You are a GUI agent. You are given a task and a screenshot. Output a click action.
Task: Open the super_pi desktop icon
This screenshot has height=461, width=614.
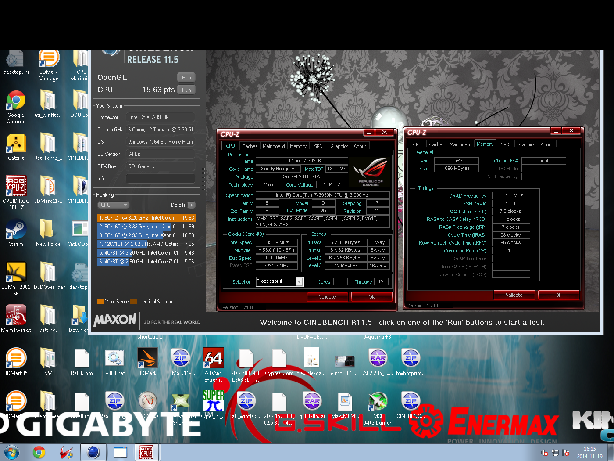point(213,404)
